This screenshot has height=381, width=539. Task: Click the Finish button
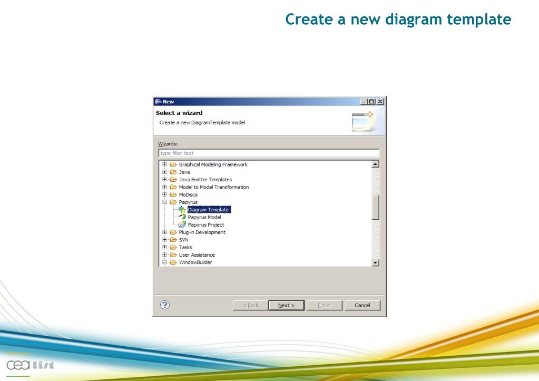pos(324,305)
